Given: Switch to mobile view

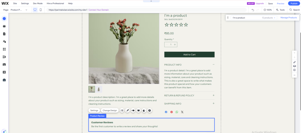Looking at the screenshot, I should click(41, 10).
